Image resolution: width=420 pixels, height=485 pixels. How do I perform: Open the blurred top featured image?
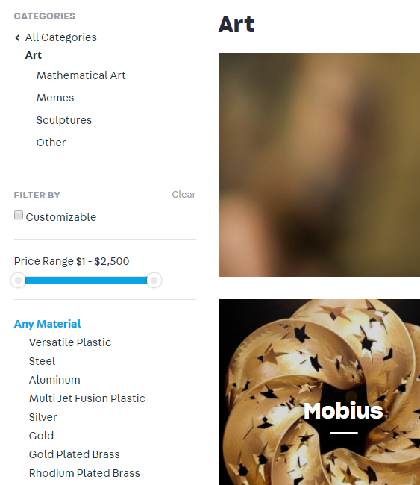pyautogui.click(x=319, y=165)
